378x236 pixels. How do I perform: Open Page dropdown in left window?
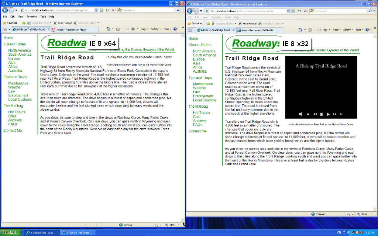pyautogui.click(x=144, y=29)
